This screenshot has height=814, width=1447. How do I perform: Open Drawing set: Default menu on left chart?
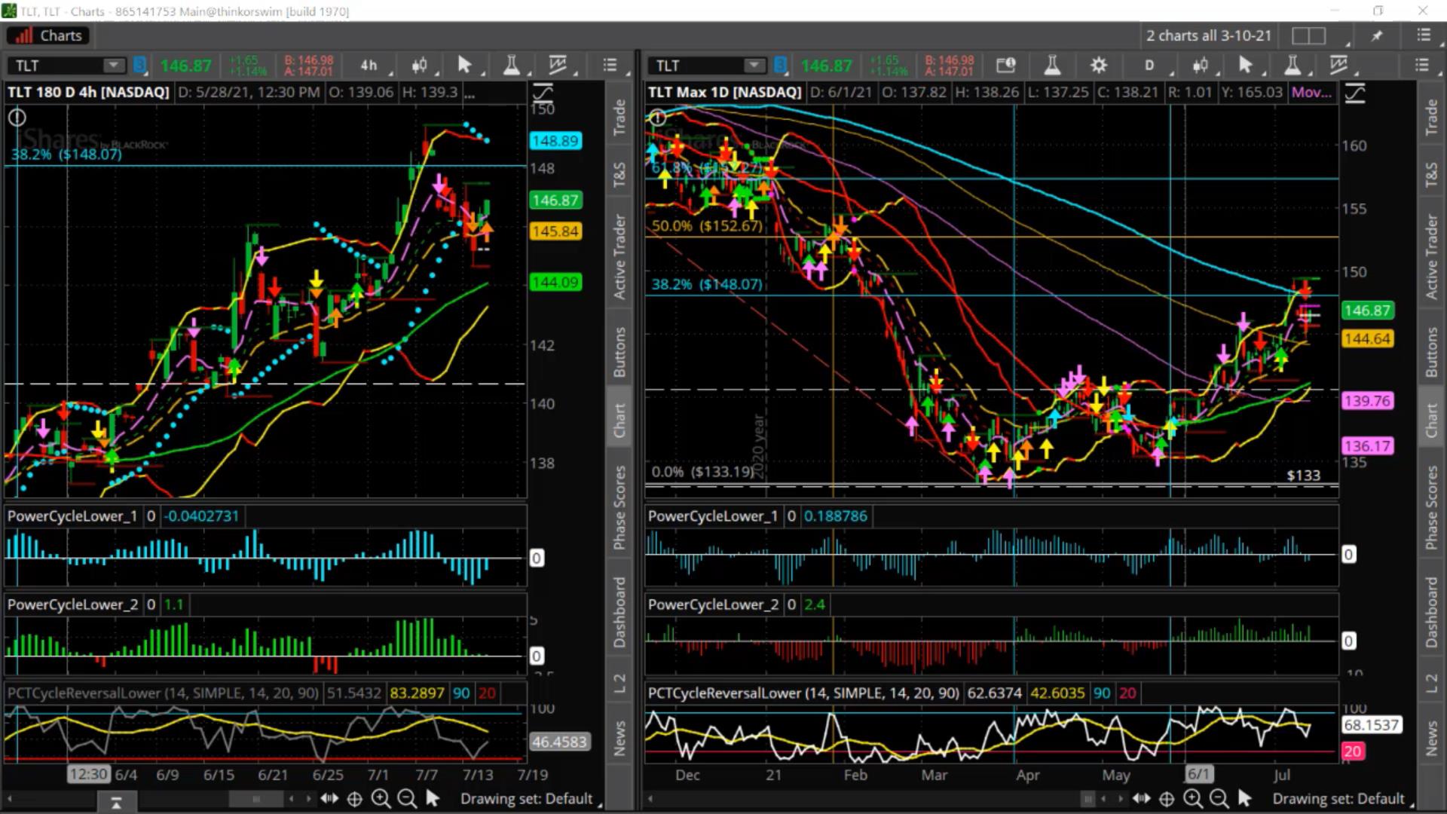point(527,798)
